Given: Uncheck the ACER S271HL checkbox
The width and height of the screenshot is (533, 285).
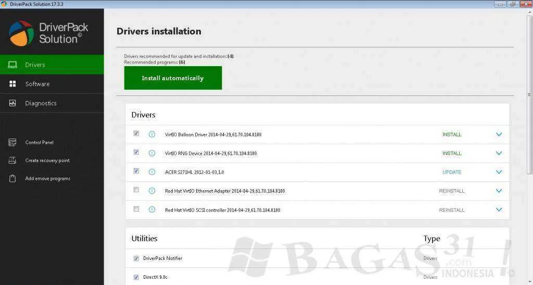Looking at the screenshot, I should point(136,171).
